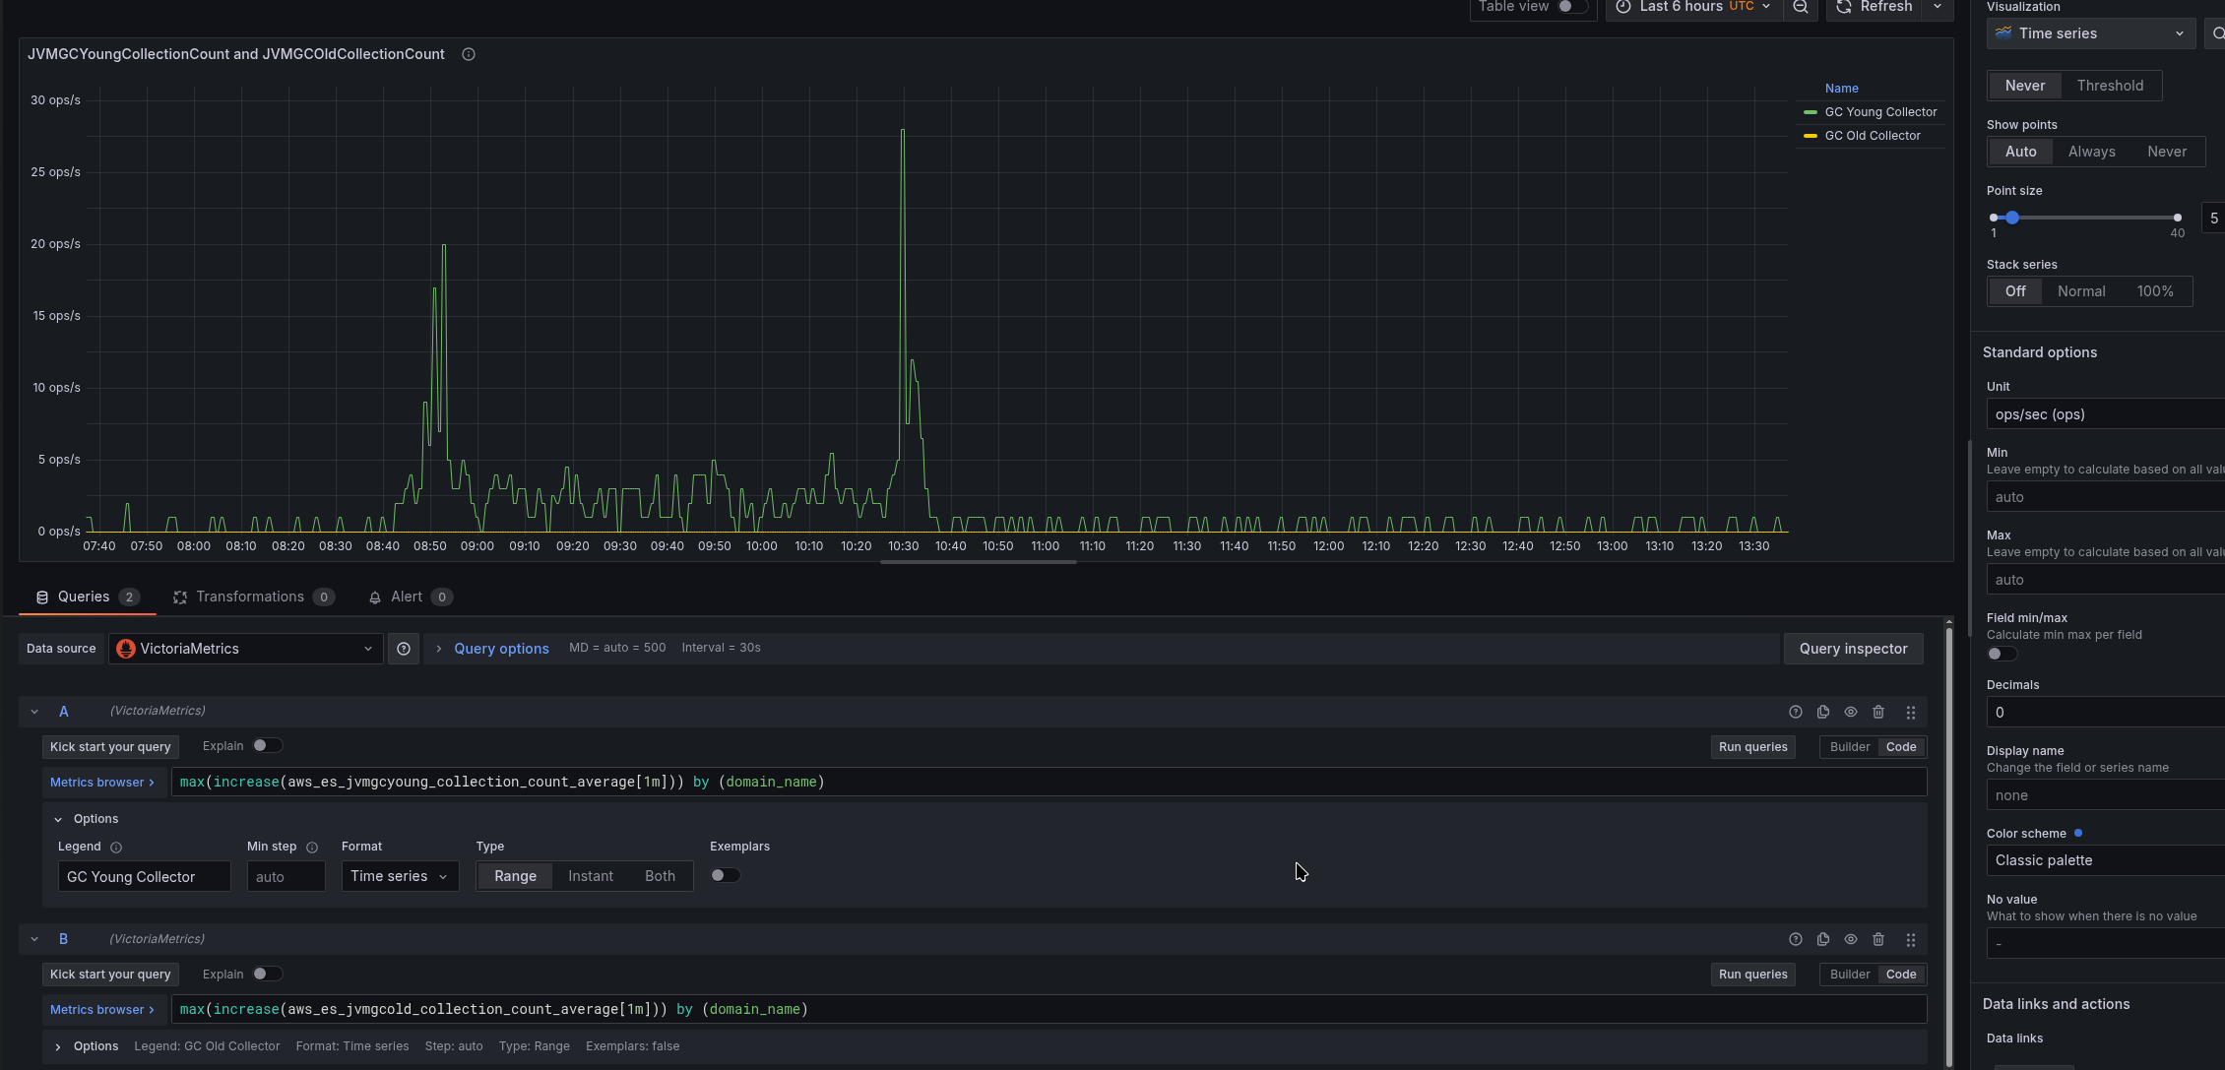Click the Point size slider handle
This screenshot has height=1070, width=2225.
click(x=2012, y=218)
